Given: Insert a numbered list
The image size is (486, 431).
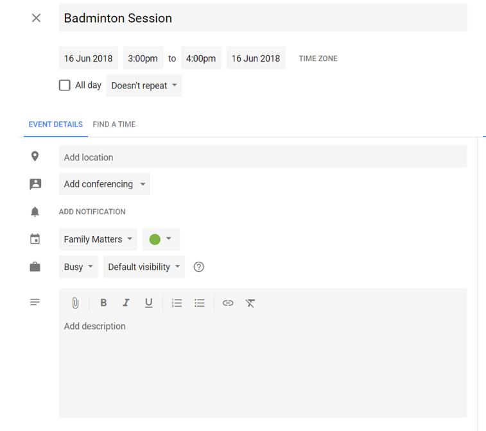Looking at the screenshot, I should click(177, 303).
